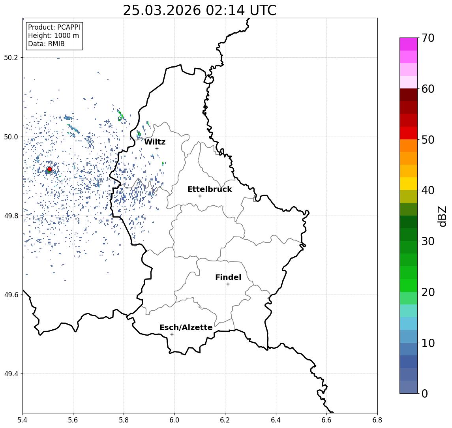452x428 pixels.
Task: Click the longitude axis label 5.6
Action: (73, 420)
